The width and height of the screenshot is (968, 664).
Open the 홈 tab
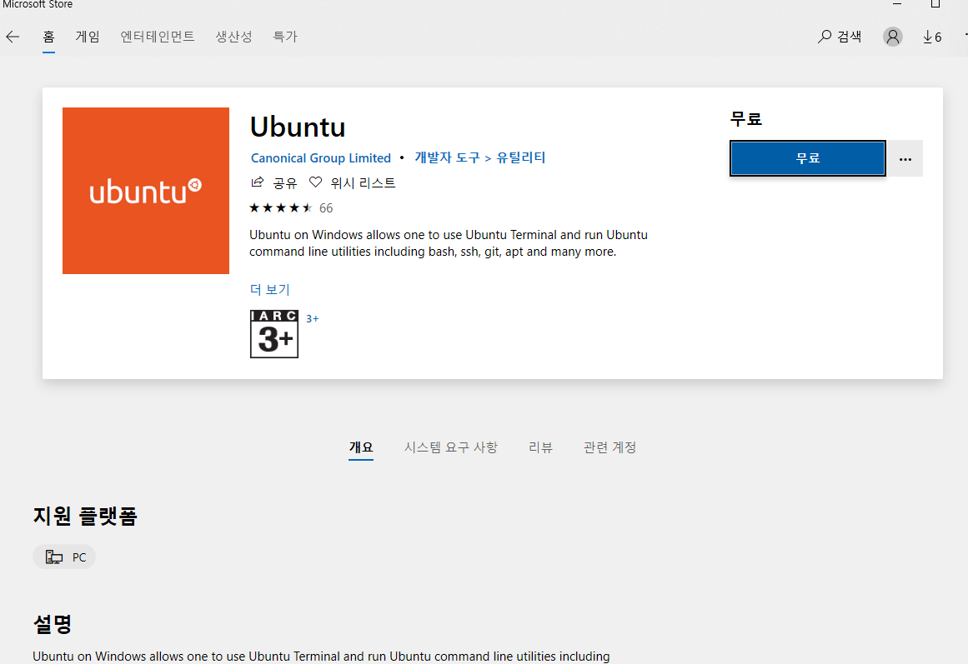click(48, 37)
